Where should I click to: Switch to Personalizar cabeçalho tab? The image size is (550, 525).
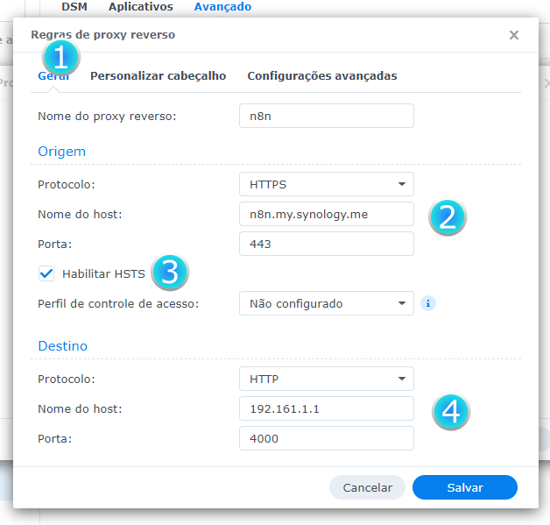tap(159, 76)
